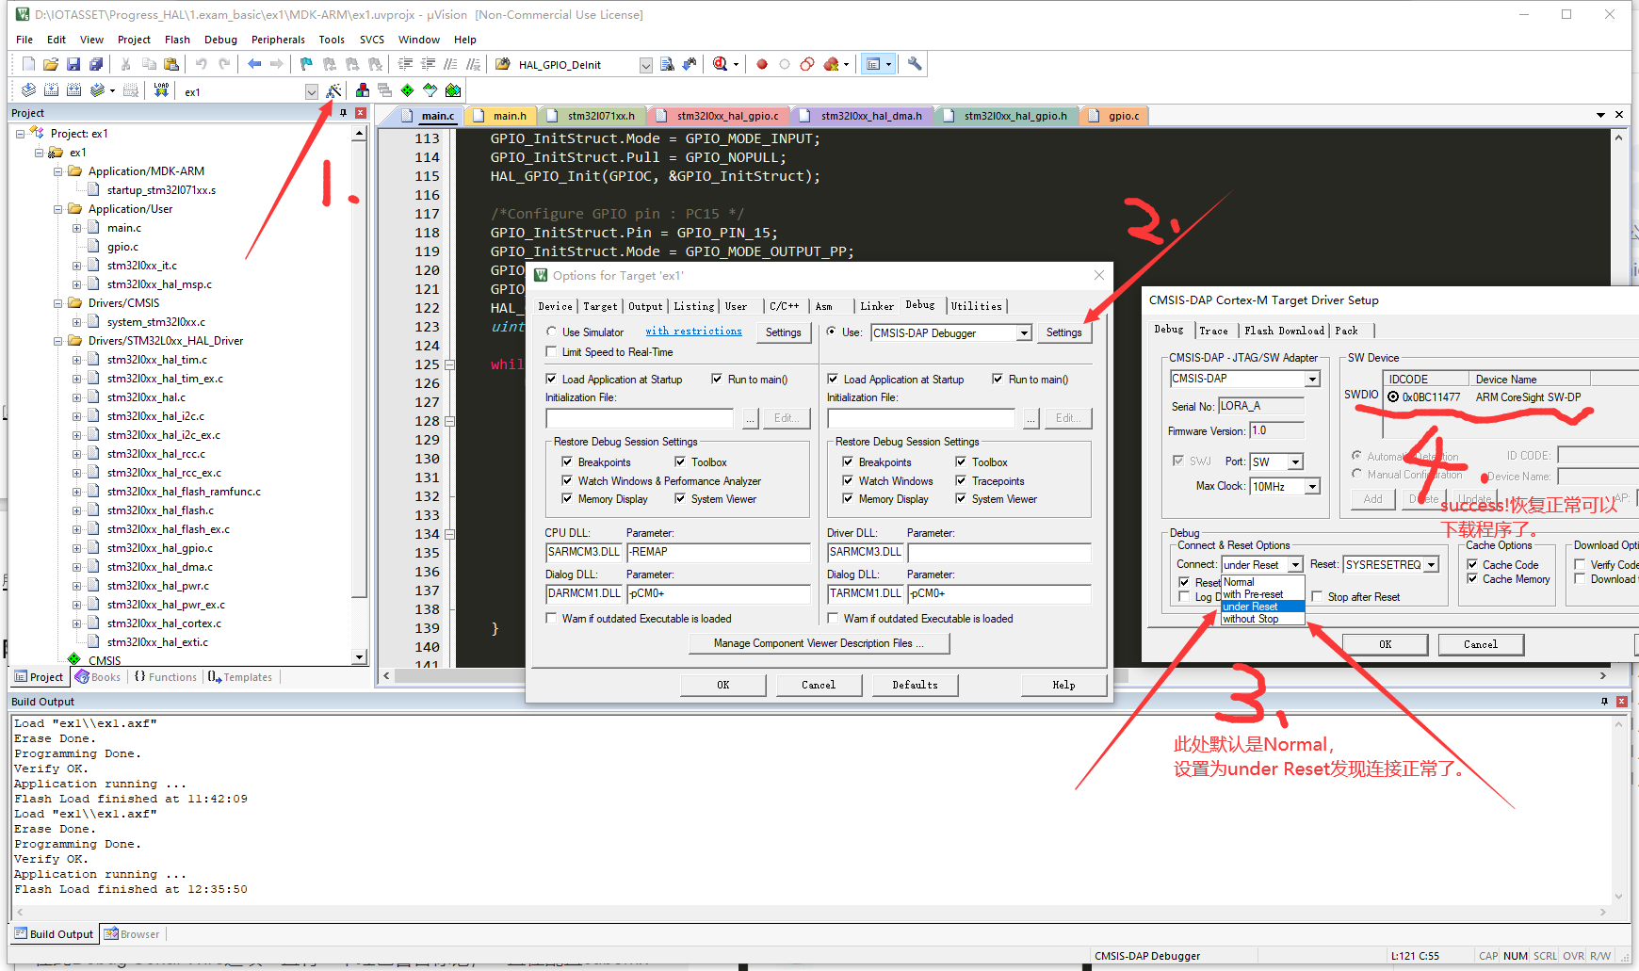
Task: Open the Options for Target wizard icon
Action: click(x=334, y=89)
